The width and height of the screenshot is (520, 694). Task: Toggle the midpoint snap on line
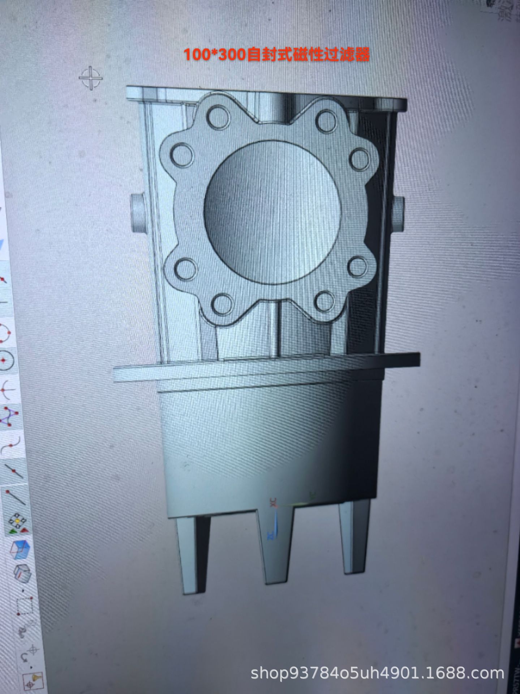coord(14,472)
